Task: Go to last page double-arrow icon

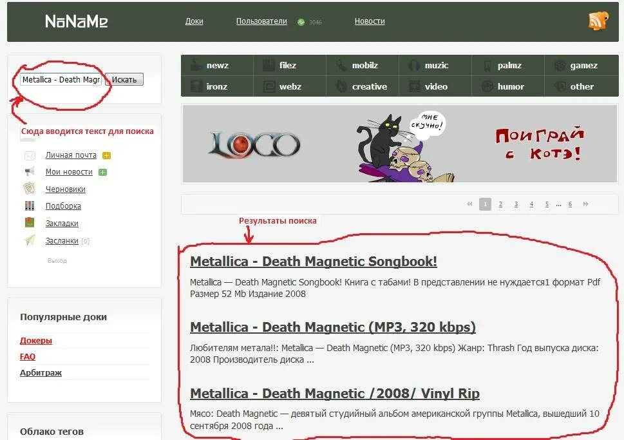Action: tap(585, 204)
